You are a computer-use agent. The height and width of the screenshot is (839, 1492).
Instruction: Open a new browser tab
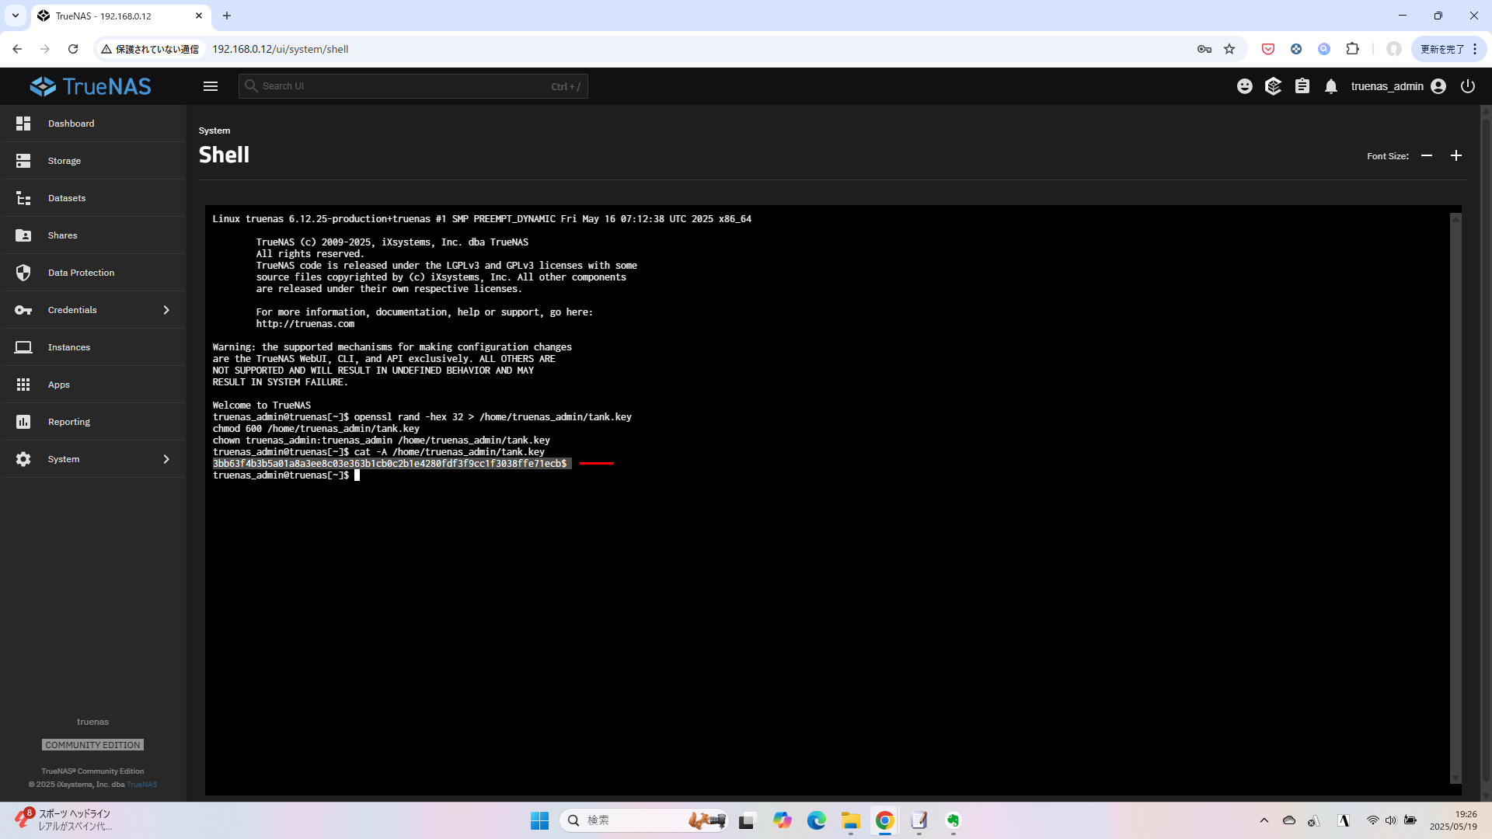tap(227, 16)
